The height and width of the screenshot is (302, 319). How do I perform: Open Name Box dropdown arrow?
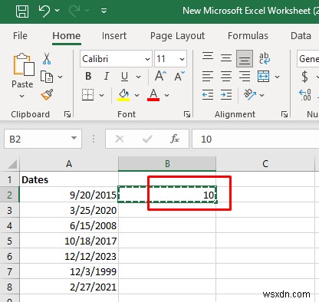tap(74, 138)
